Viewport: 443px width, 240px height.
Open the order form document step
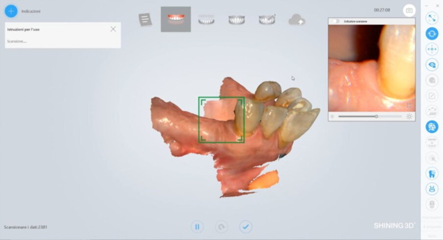(x=145, y=20)
